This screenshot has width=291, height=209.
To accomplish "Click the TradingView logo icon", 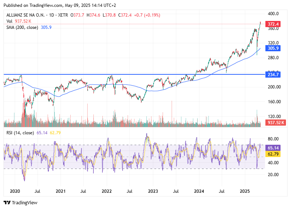I will point(7,203).
